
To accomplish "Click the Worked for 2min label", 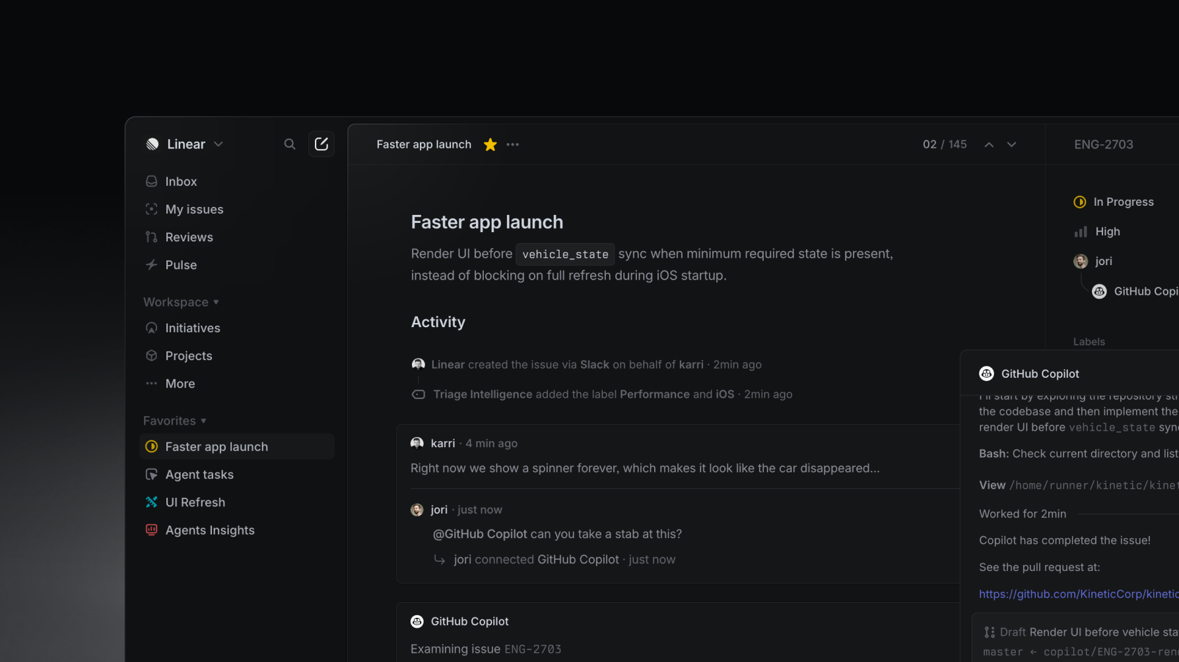I will [1023, 514].
